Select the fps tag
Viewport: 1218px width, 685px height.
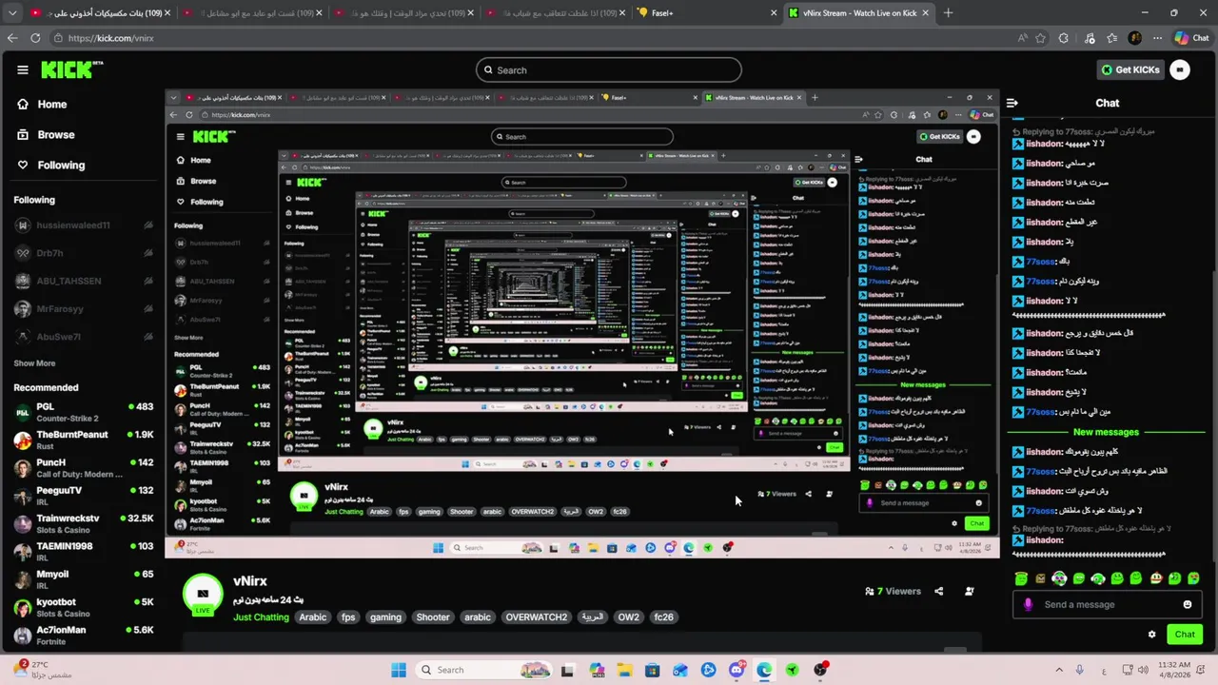(348, 617)
